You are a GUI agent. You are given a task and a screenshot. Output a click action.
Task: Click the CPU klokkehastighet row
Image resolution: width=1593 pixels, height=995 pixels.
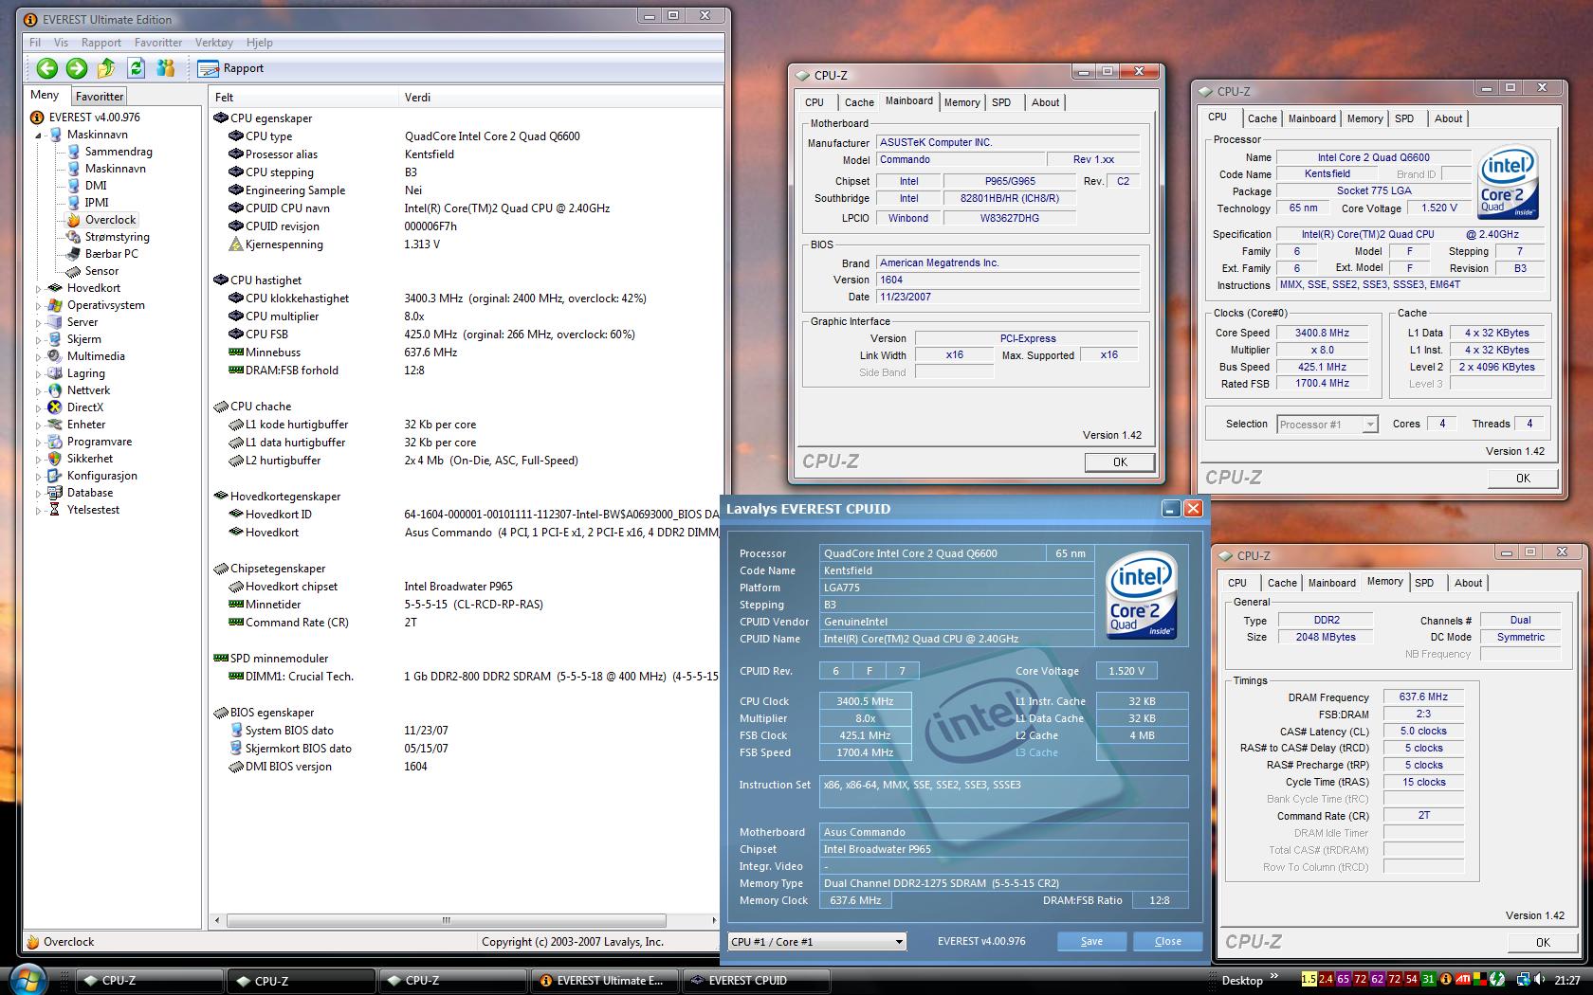tap(465, 298)
